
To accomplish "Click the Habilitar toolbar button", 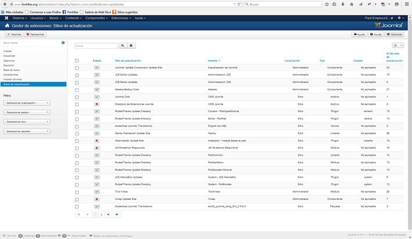I will [14, 34].
